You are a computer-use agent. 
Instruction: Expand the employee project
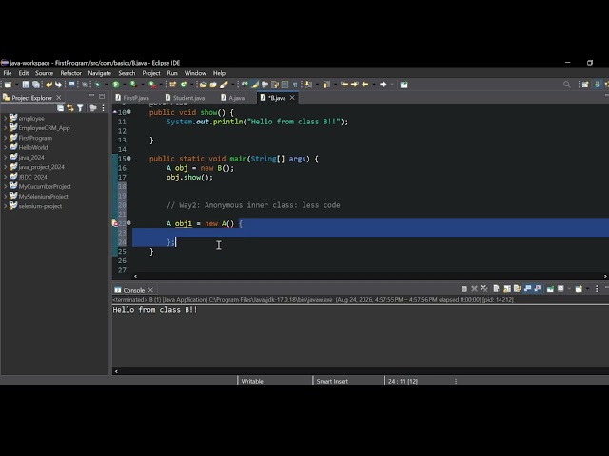pos(6,118)
